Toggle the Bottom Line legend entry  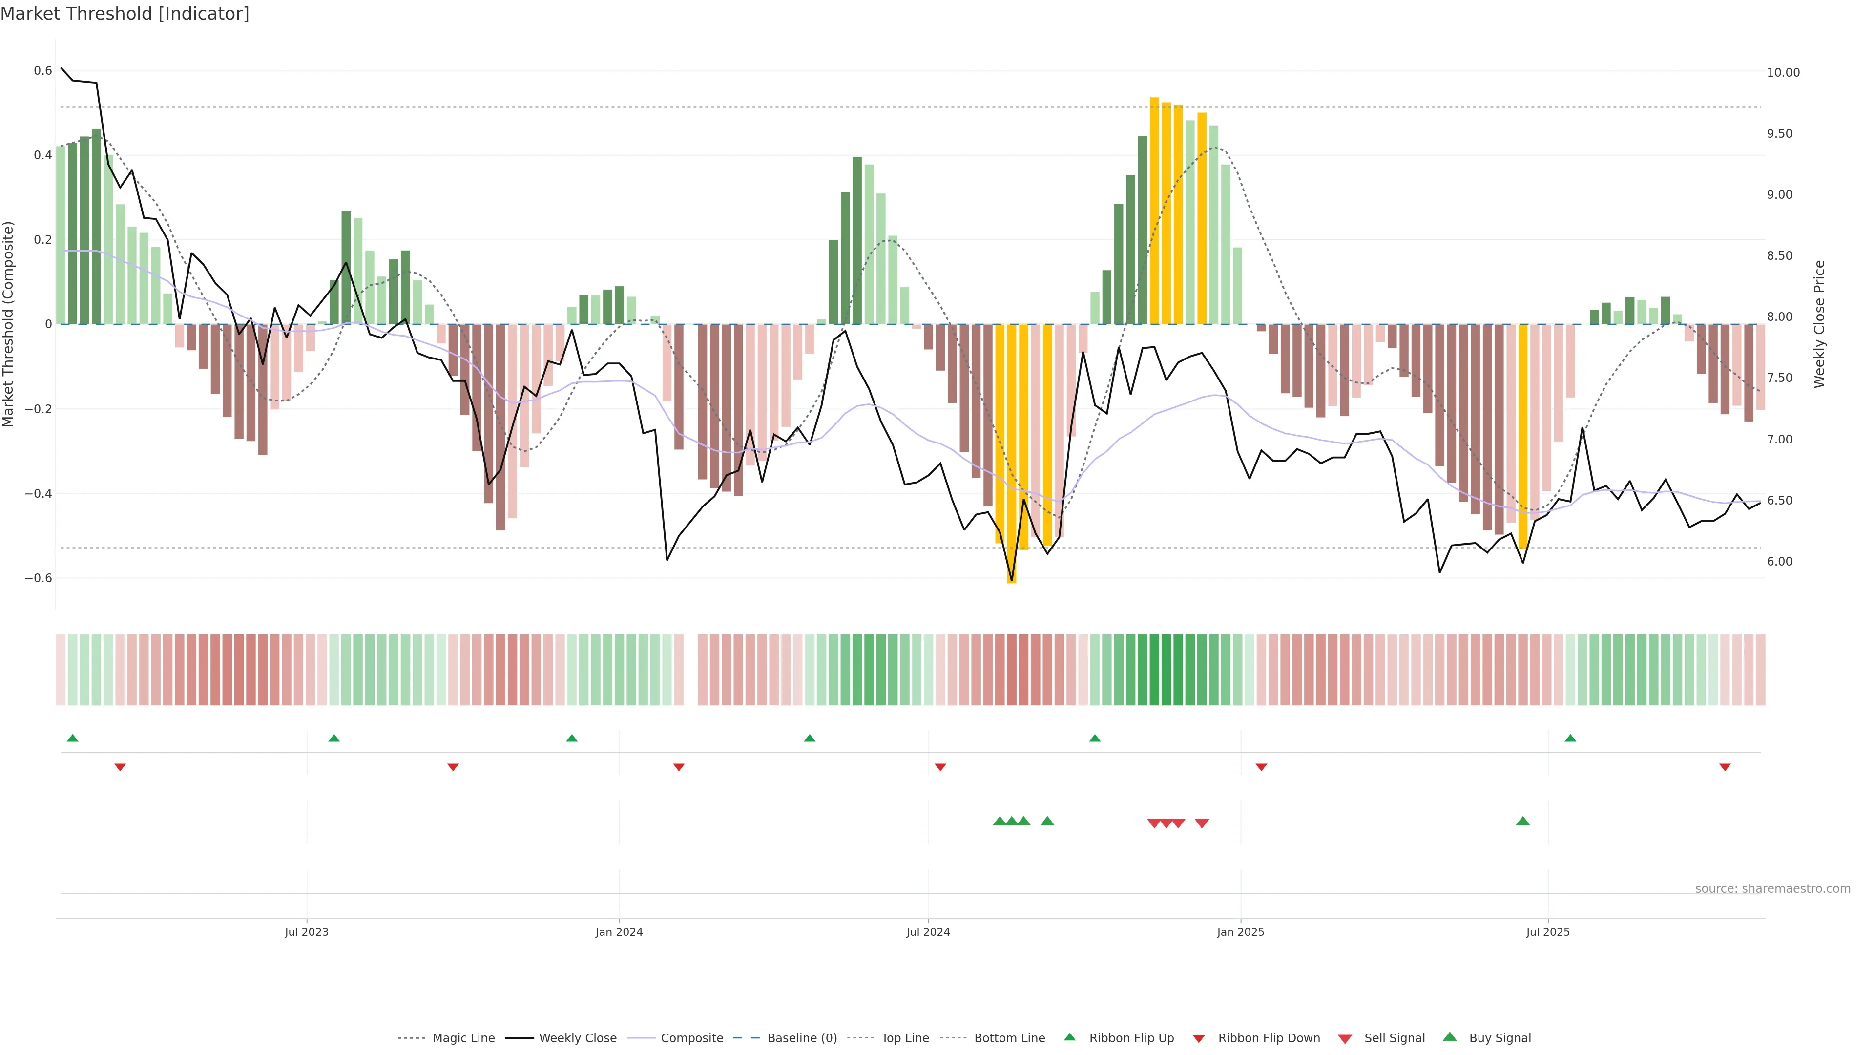click(x=1009, y=1038)
